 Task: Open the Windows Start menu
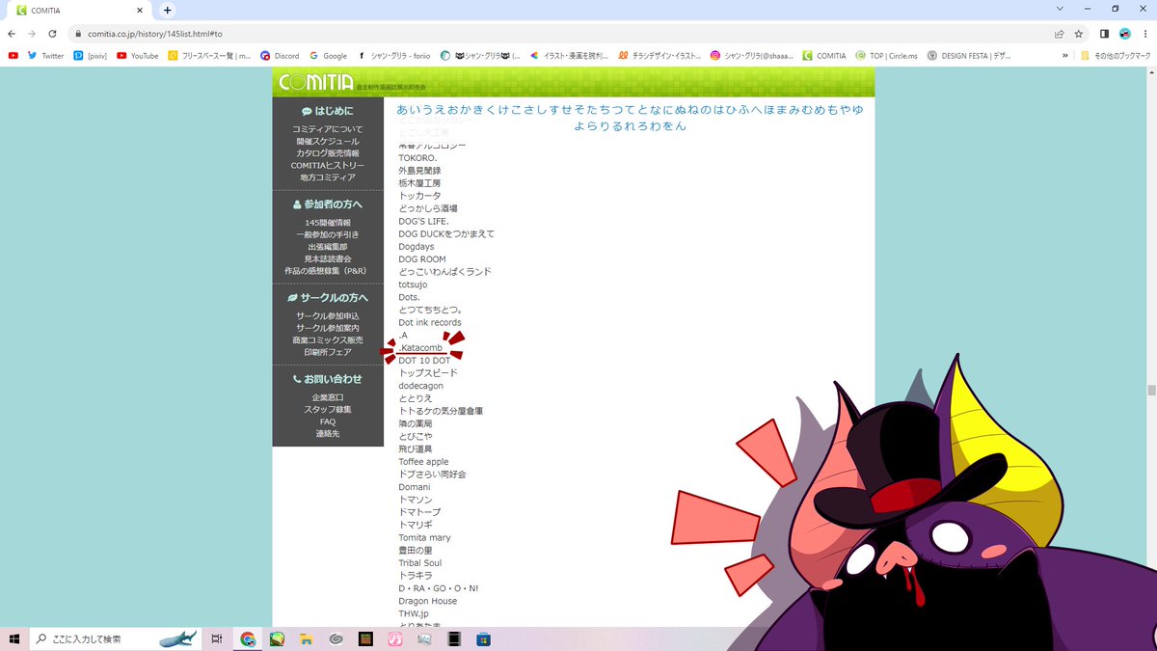tap(14, 638)
